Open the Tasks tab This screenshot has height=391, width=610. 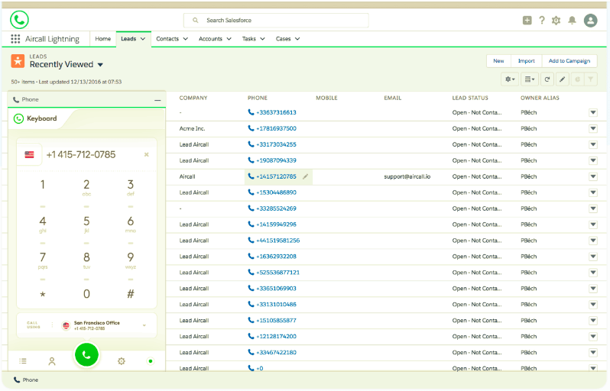(249, 39)
